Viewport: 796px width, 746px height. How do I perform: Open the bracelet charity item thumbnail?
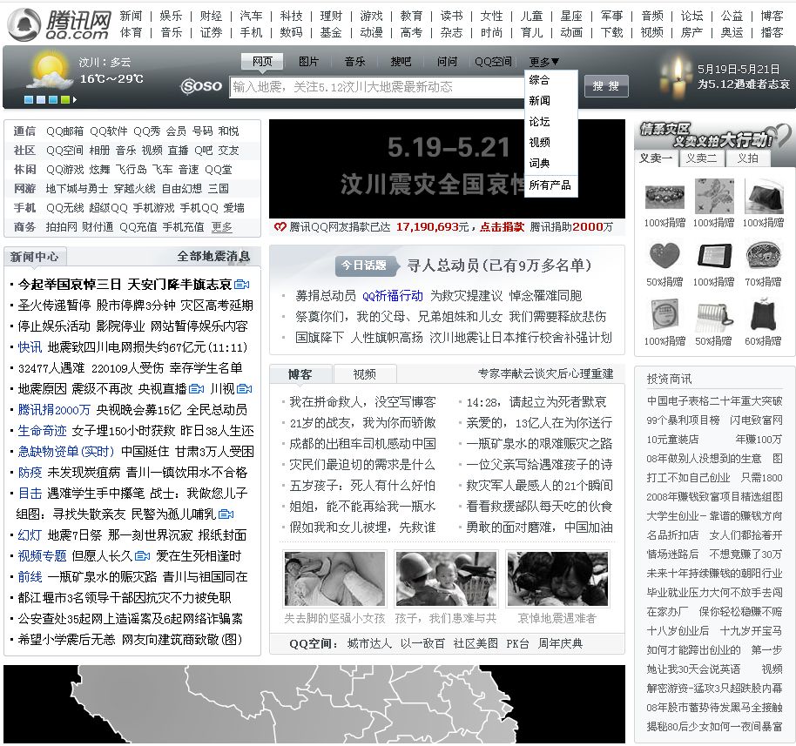click(x=664, y=197)
